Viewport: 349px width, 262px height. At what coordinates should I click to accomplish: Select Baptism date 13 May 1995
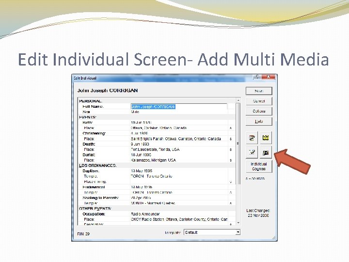click(142, 171)
